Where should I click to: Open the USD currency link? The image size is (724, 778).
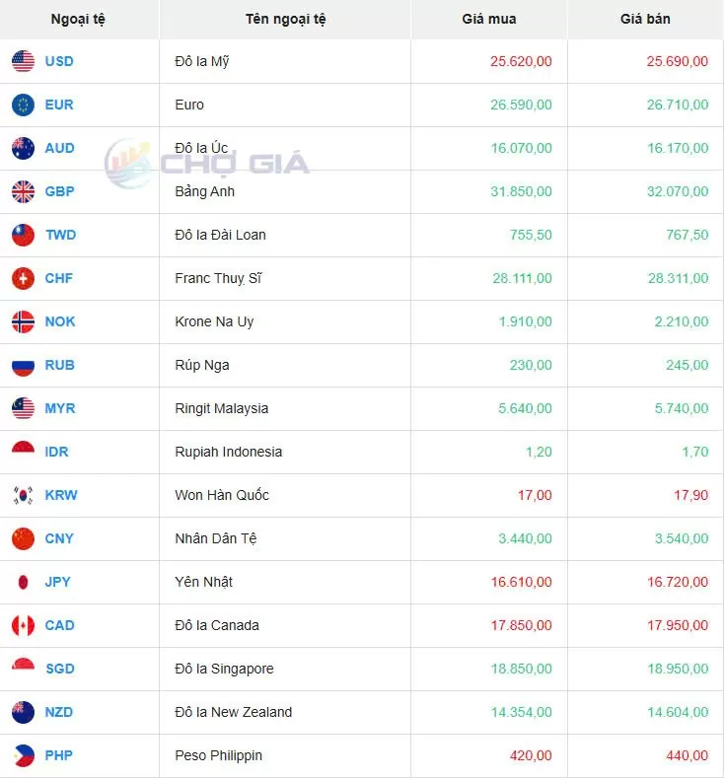point(59,61)
